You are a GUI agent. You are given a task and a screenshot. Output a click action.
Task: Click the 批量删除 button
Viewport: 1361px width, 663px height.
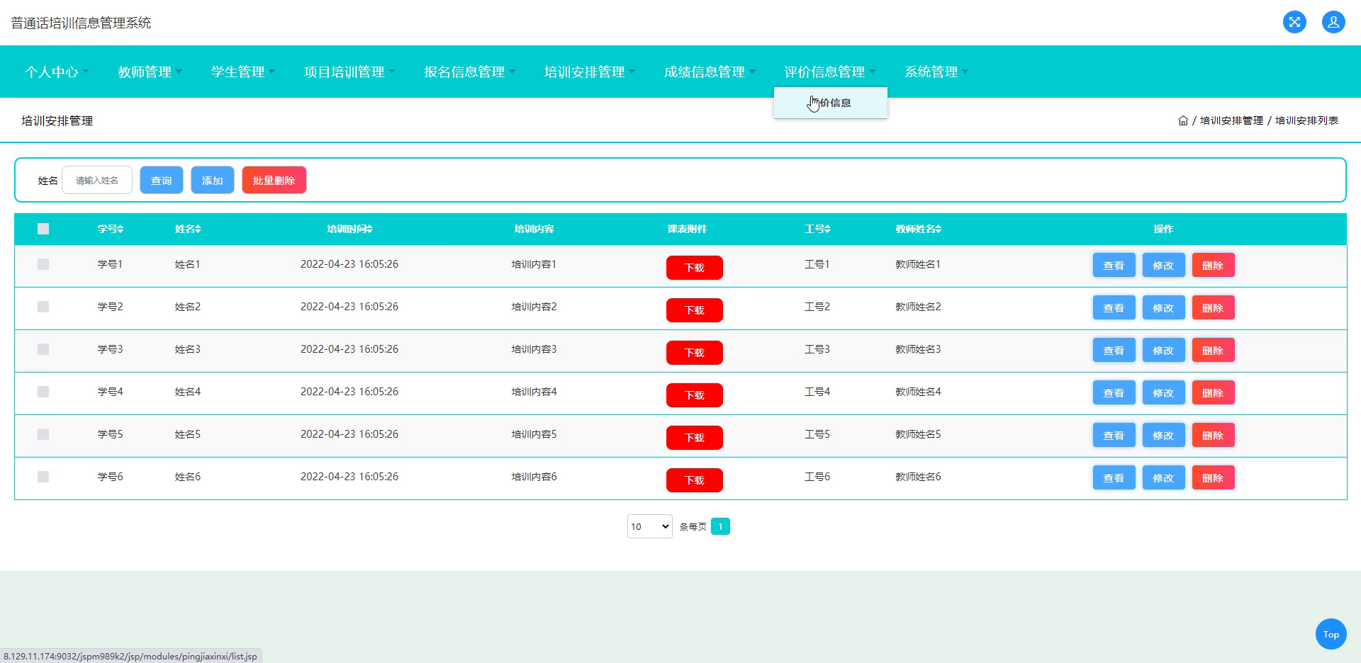click(274, 180)
